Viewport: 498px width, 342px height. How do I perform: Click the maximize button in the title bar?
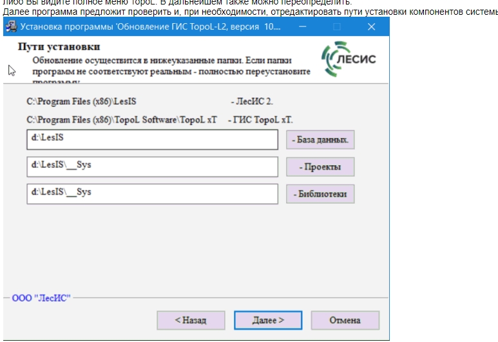(x=337, y=26)
